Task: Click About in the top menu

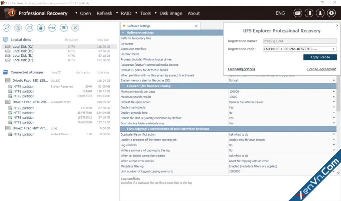Action: pos(194,13)
